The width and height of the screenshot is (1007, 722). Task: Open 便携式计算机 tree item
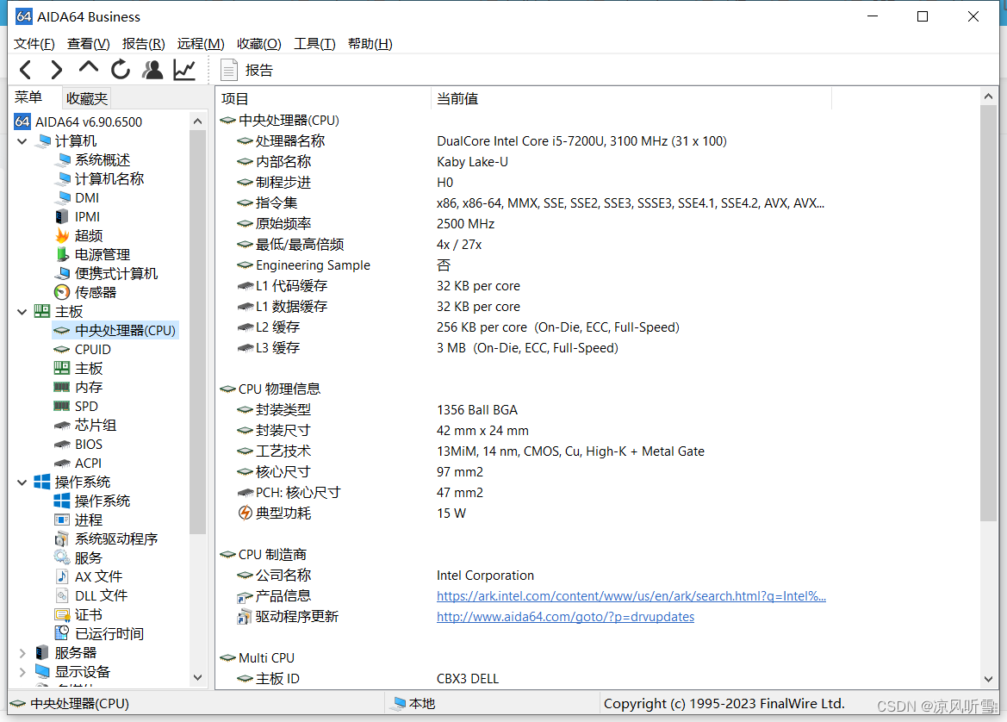[106, 274]
